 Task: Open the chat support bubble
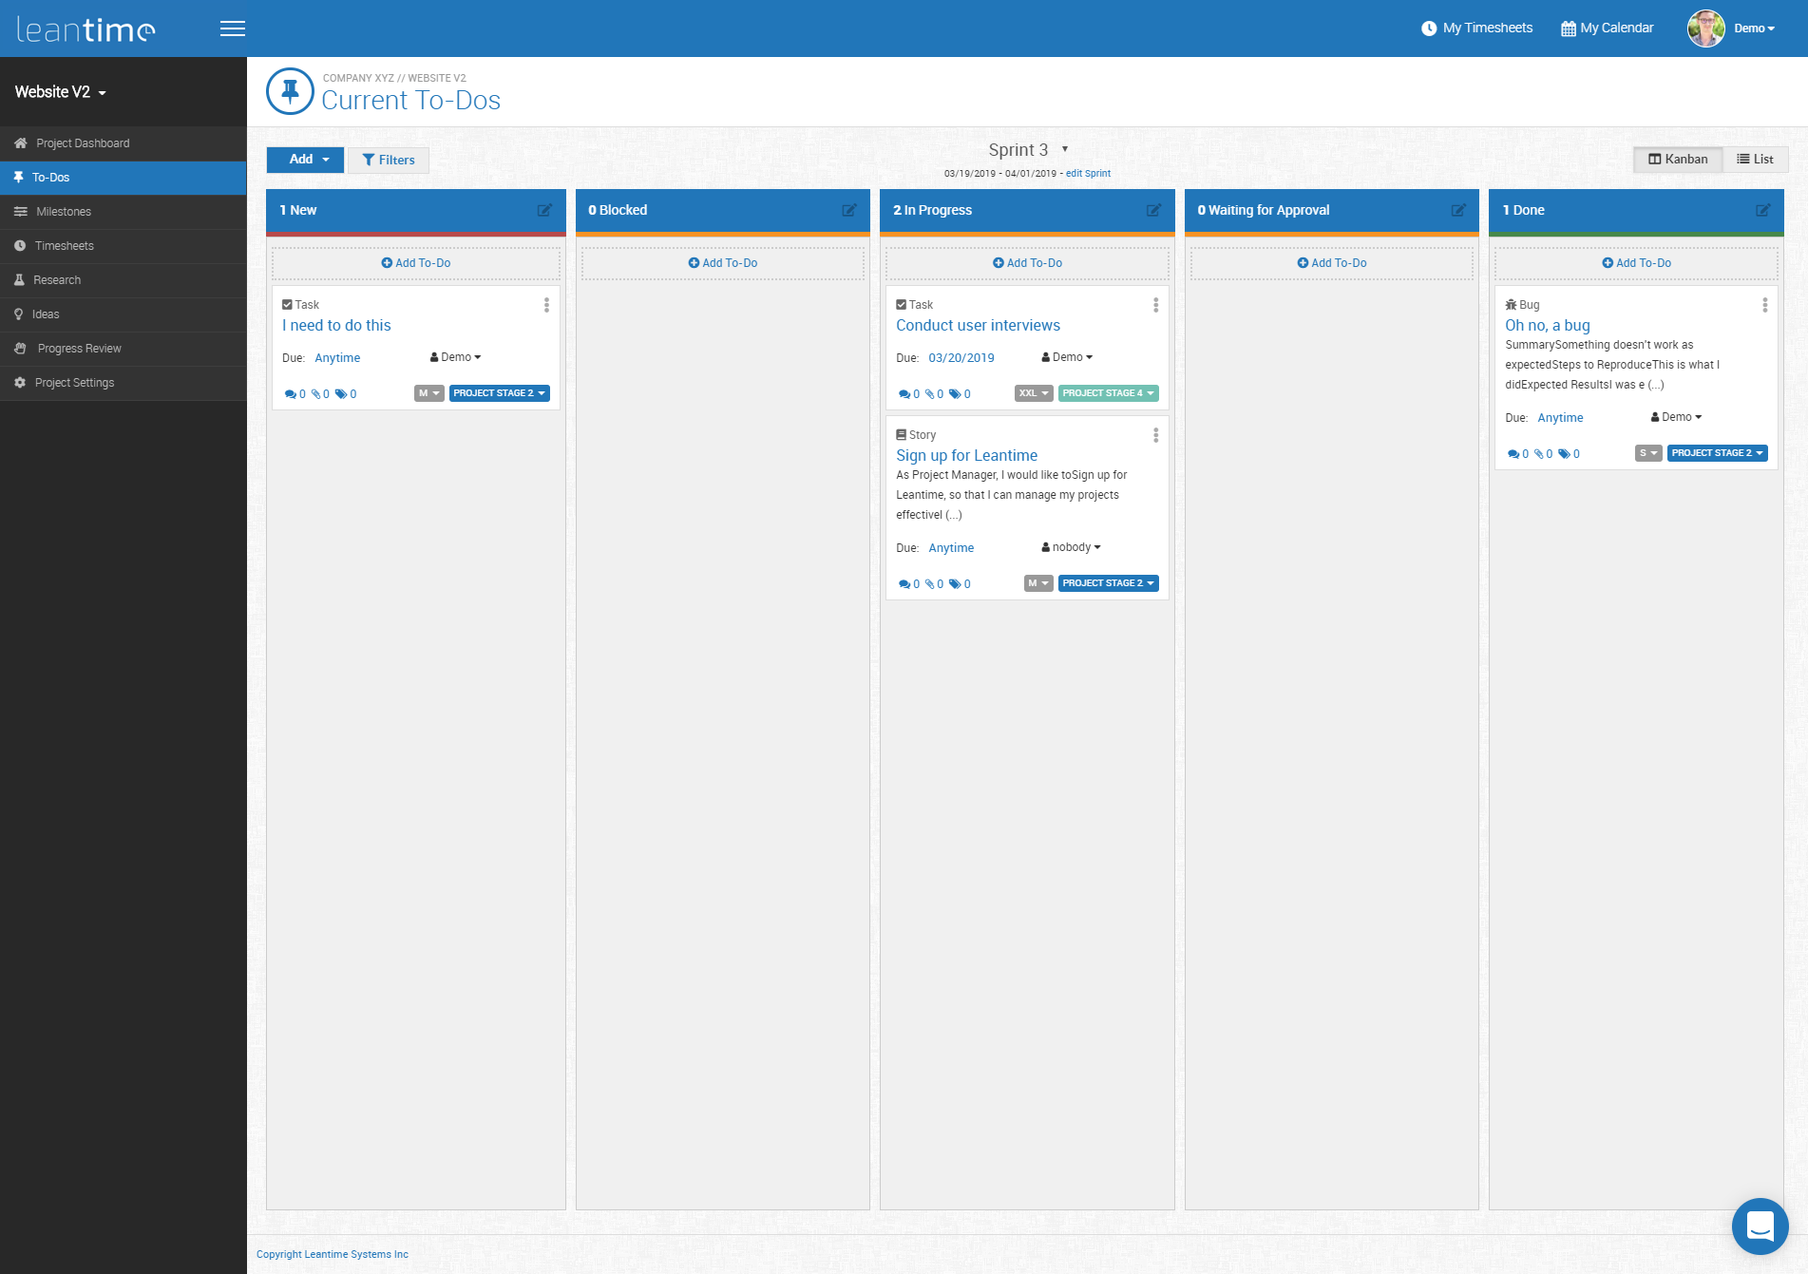[1760, 1226]
